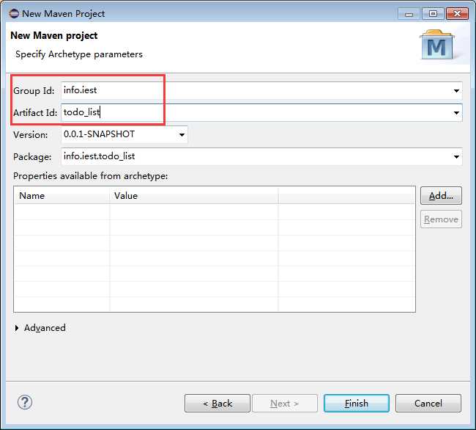Click the Package field text
This screenshot has height=430, width=476.
[99, 156]
